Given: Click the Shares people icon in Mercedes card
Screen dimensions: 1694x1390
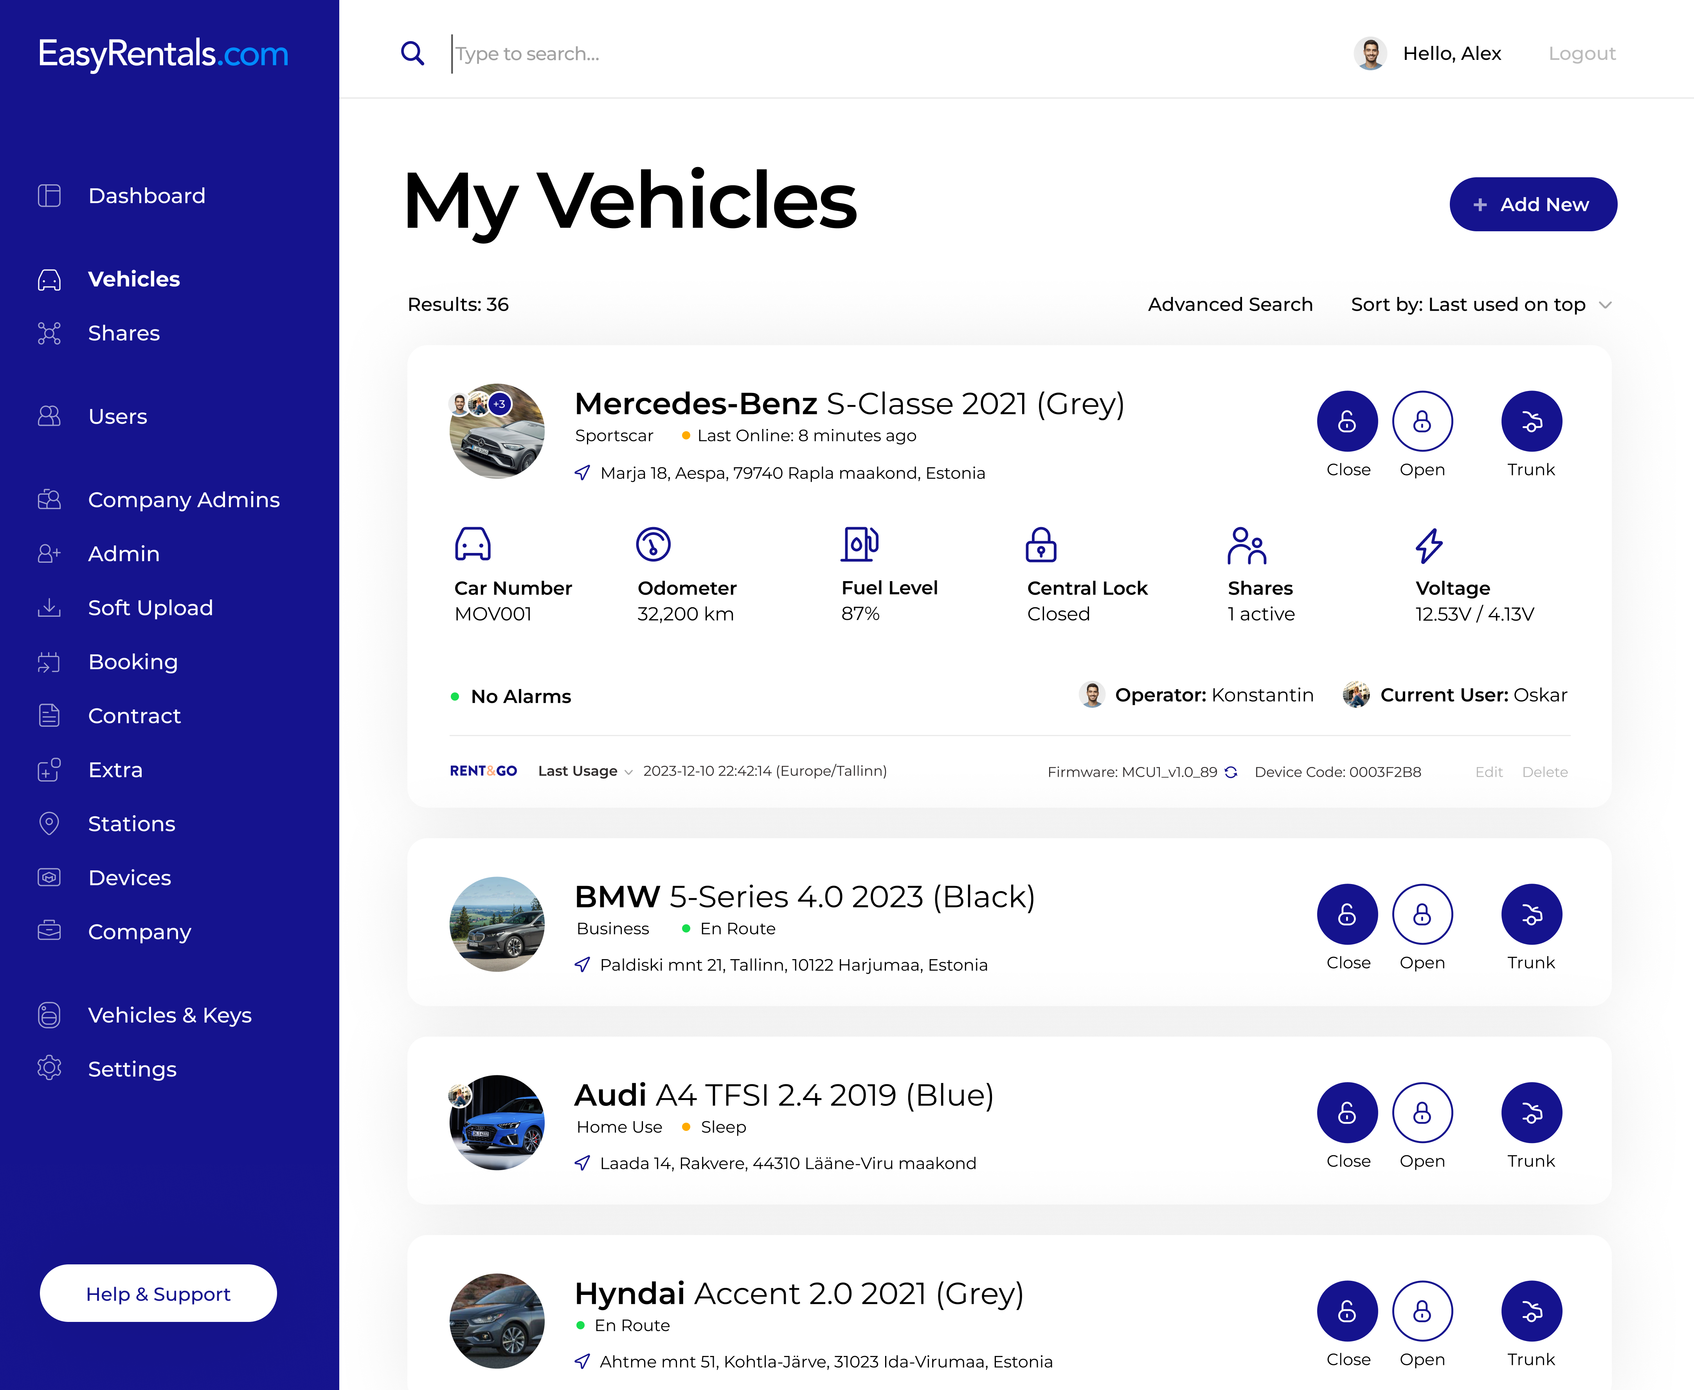Looking at the screenshot, I should (1246, 545).
